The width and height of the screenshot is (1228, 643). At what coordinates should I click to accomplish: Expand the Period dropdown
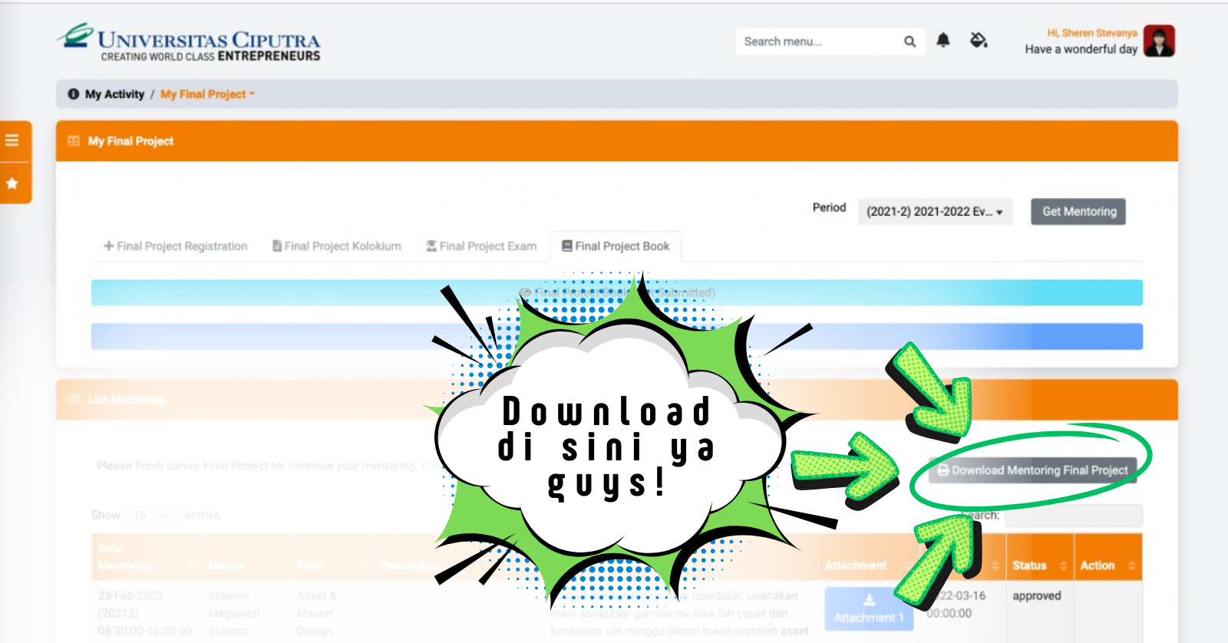935,212
